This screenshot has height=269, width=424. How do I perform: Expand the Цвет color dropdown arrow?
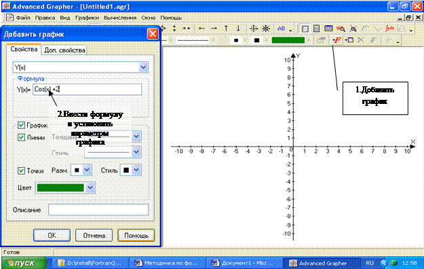tap(90, 187)
